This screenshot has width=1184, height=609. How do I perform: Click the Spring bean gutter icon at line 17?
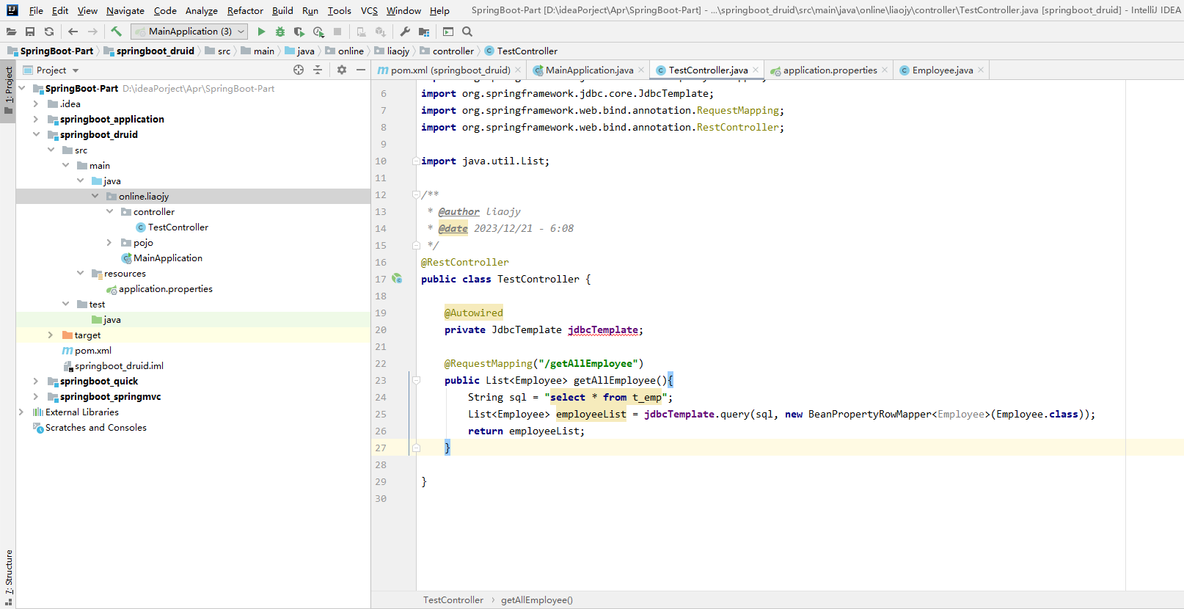pyautogui.click(x=397, y=279)
